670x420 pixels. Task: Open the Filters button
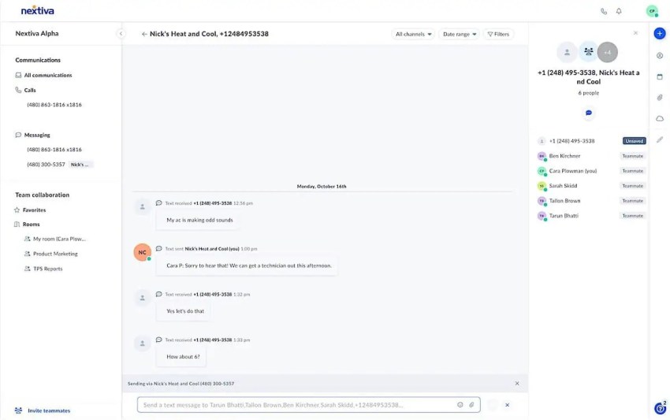point(499,34)
